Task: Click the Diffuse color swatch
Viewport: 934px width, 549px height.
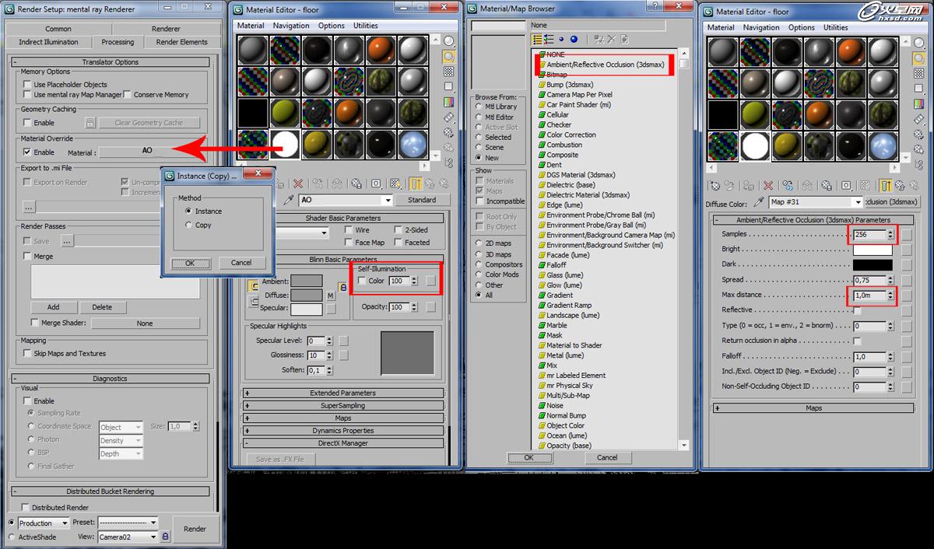Action: coord(306,295)
